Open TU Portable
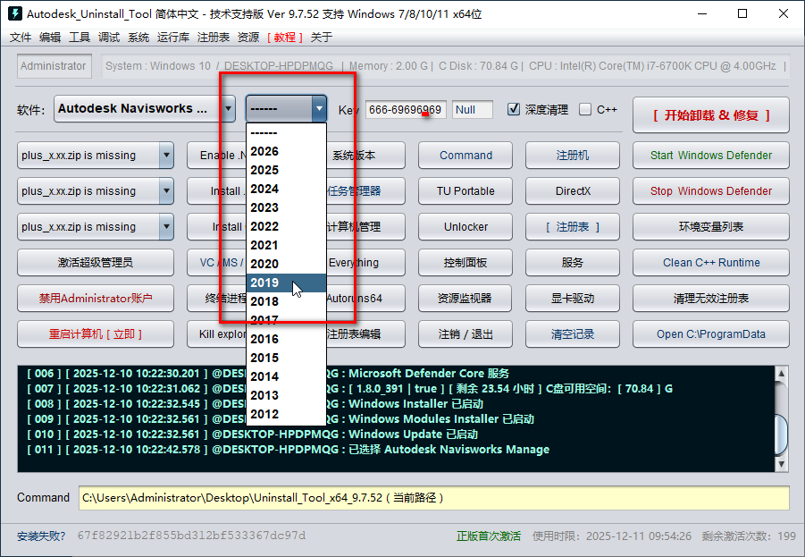The width and height of the screenshot is (805, 557). click(x=465, y=191)
